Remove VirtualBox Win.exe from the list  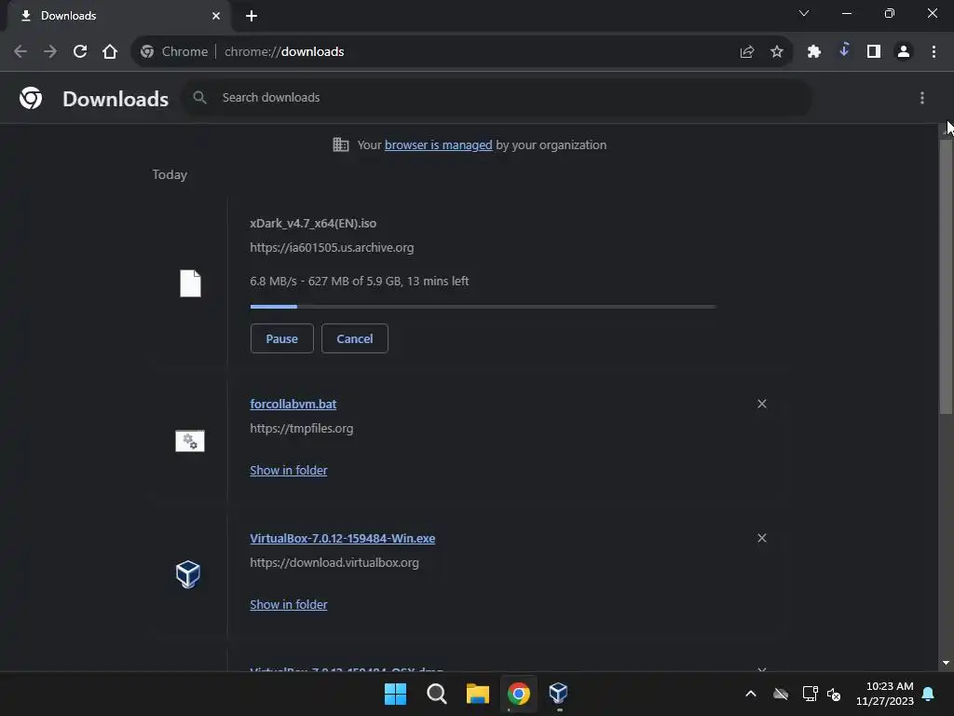tap(762, 538)
